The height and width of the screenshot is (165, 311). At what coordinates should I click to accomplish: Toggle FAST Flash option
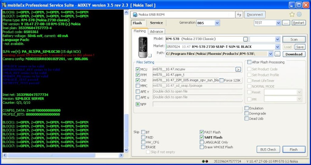(202, 132)
